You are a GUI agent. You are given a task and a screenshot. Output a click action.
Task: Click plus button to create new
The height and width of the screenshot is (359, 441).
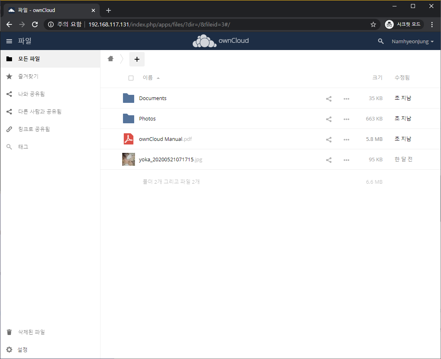pyautogui.click(x=137, y=59)
